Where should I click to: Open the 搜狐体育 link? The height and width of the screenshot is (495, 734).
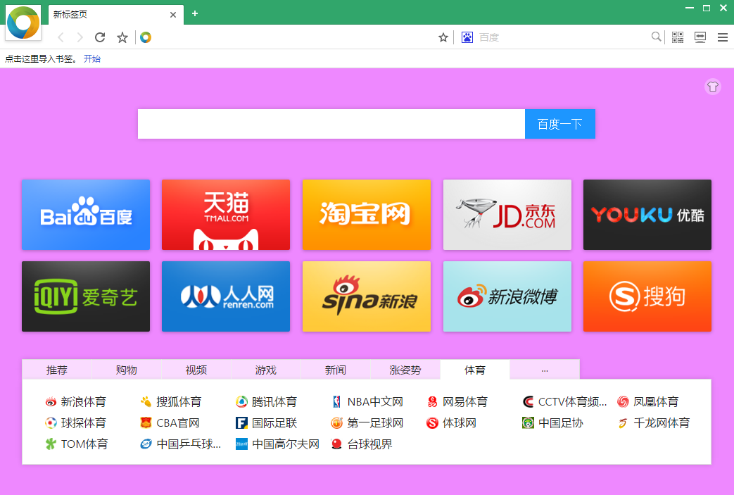point(171,402)
